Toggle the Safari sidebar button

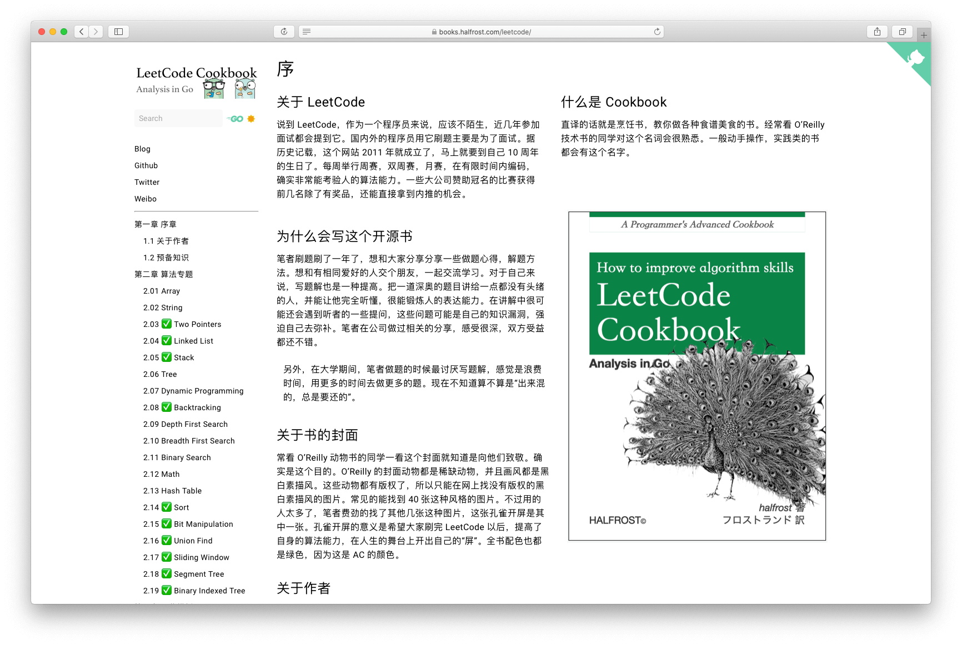(x=118, y=32)
